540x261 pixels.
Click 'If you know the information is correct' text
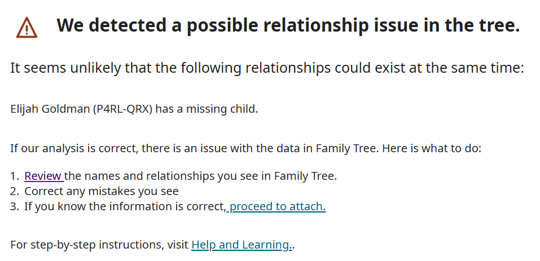(125, 206)
